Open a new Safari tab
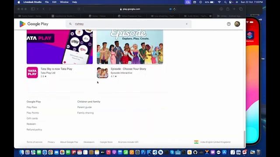The width and height of the screenshot is (280, 157). [x=234, y=9]
